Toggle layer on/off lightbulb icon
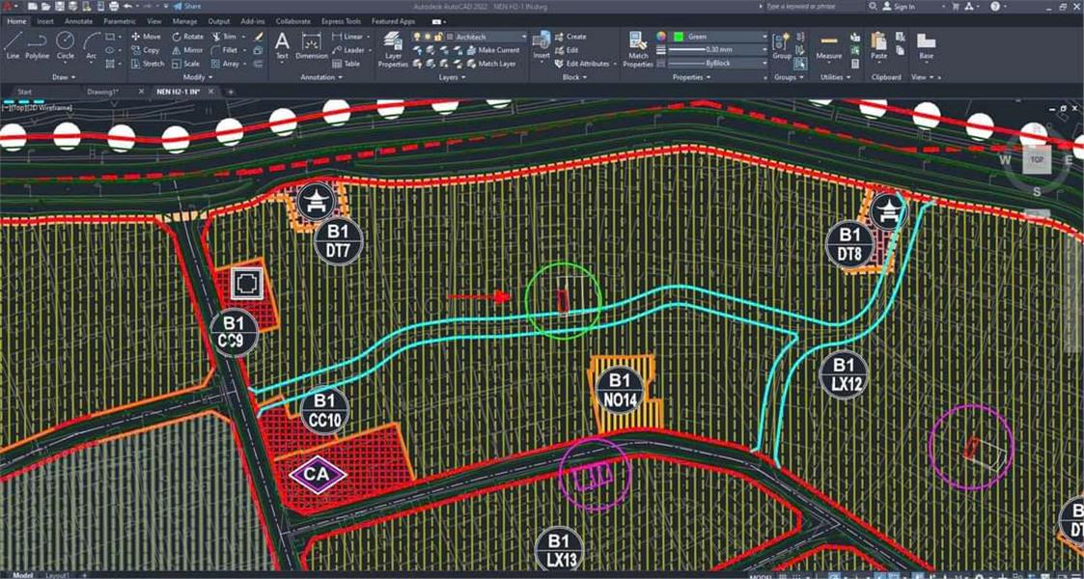Image resolution: width=1084 pixels, height=579 pixels. click(x=417, y=37)
